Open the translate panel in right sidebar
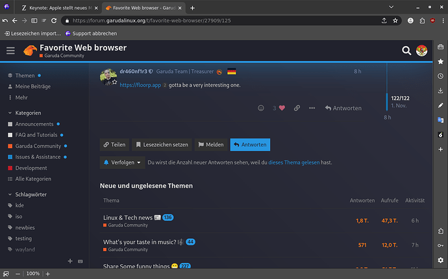 point(441,120)
